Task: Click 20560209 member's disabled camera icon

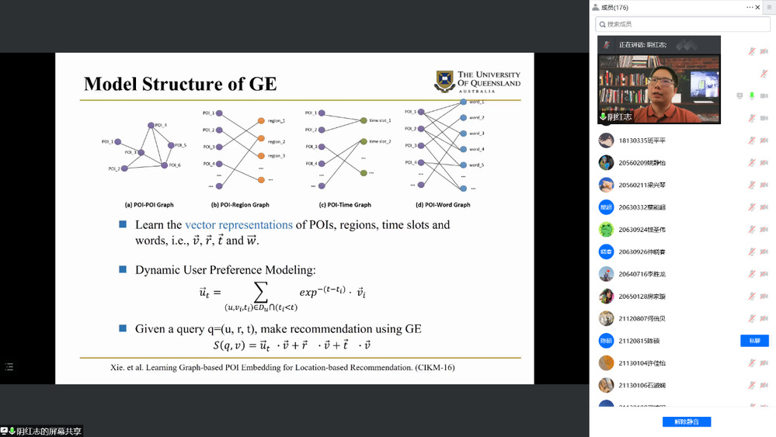Action: (764, 163)
